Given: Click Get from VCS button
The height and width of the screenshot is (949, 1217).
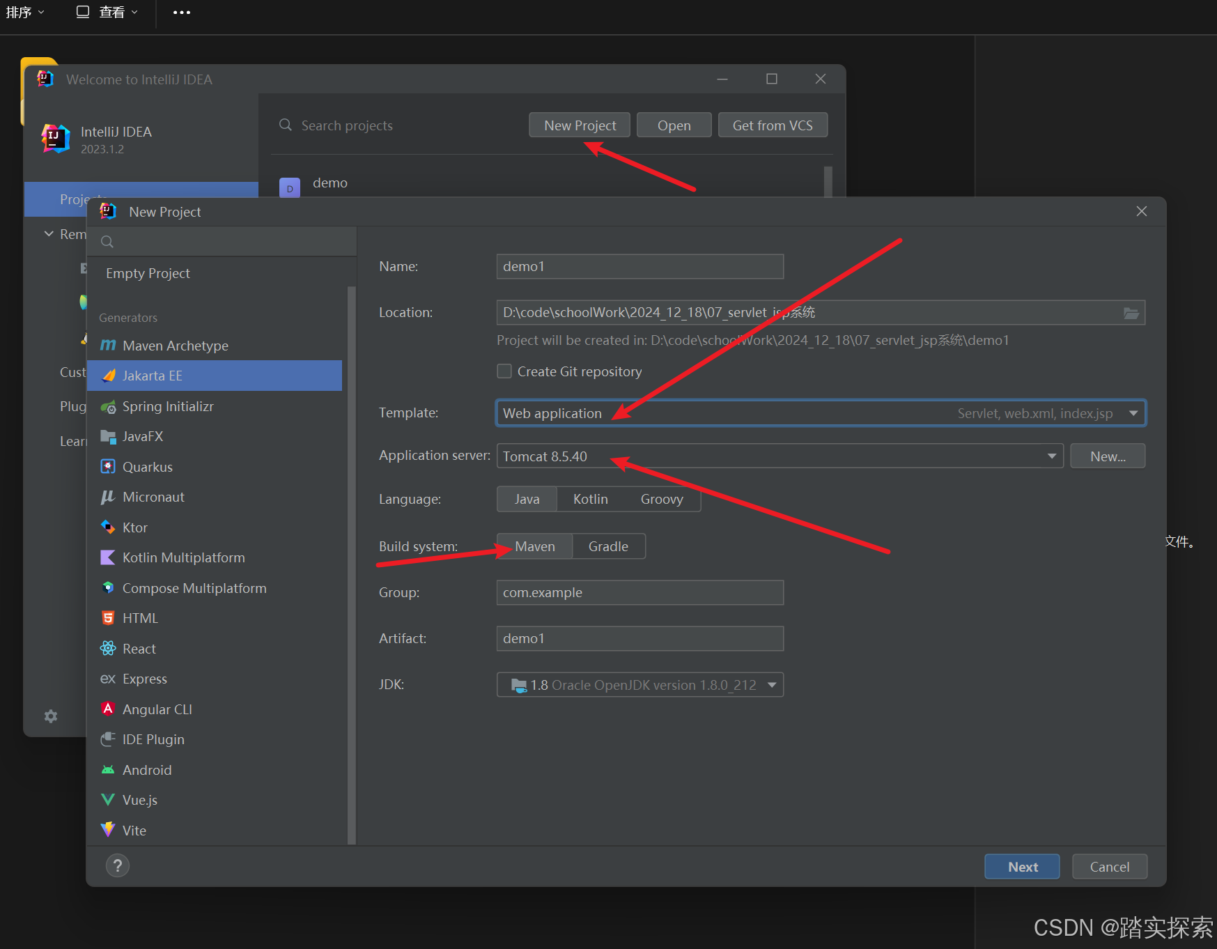Looking at the screenshot, I should pyautogui.click(x=773, y=125).
